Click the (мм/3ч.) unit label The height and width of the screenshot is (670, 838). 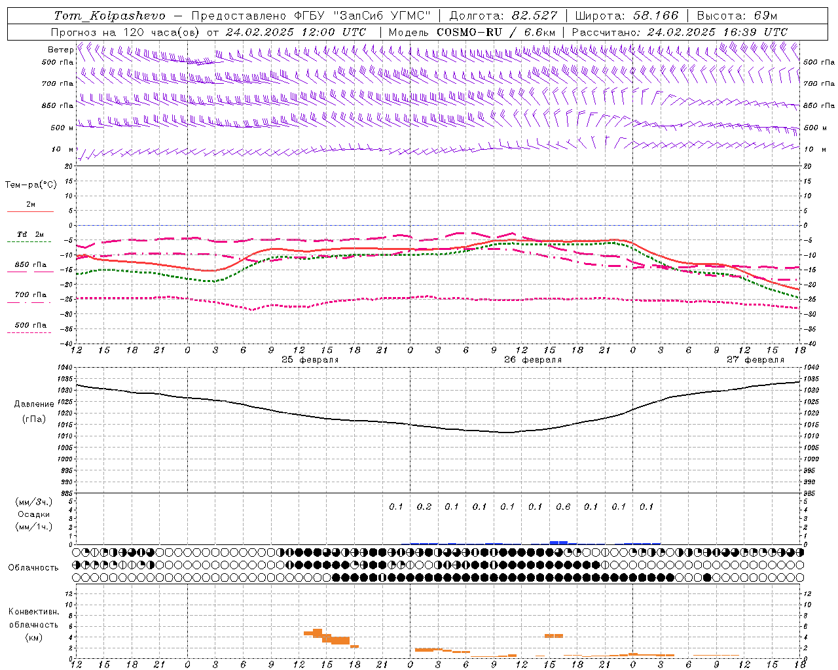pos(34,502)
